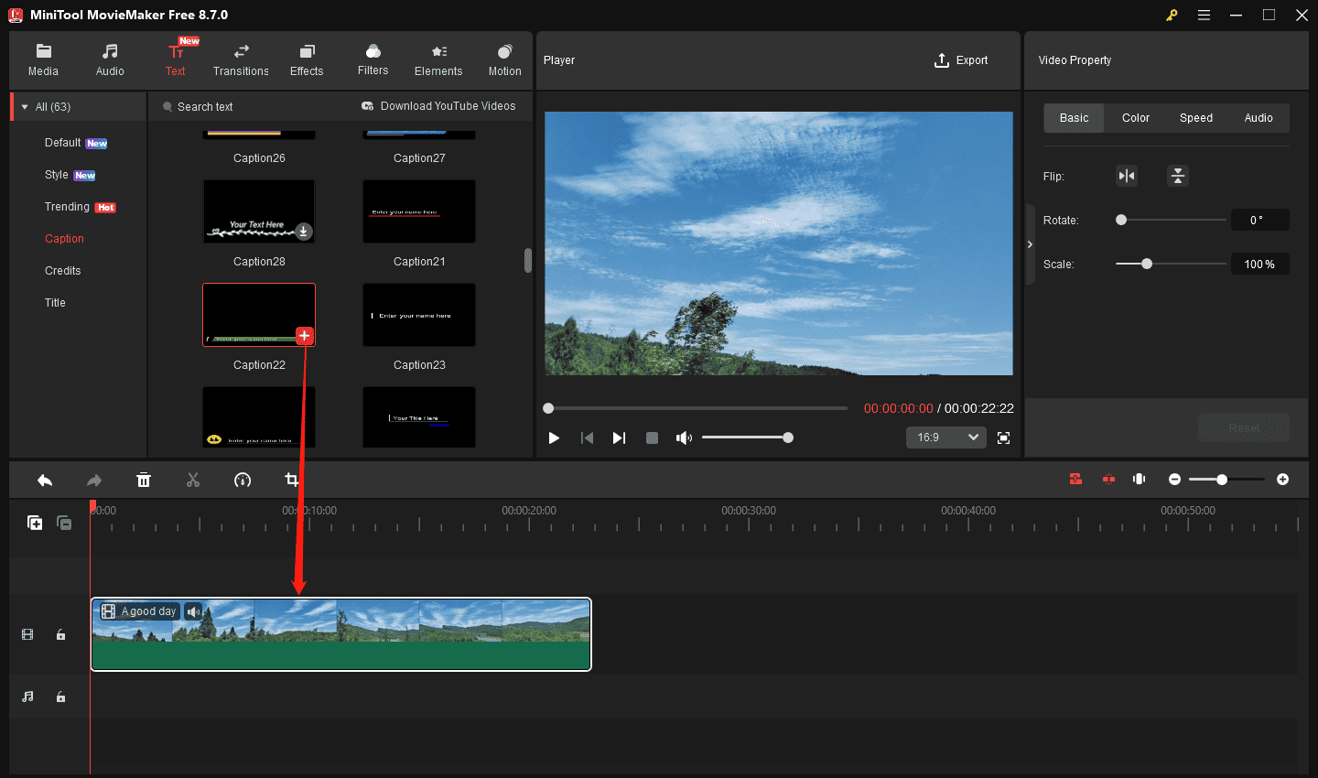Select the Title category
This screenshot has width=1318, height=778.
[x=55, y=303]
